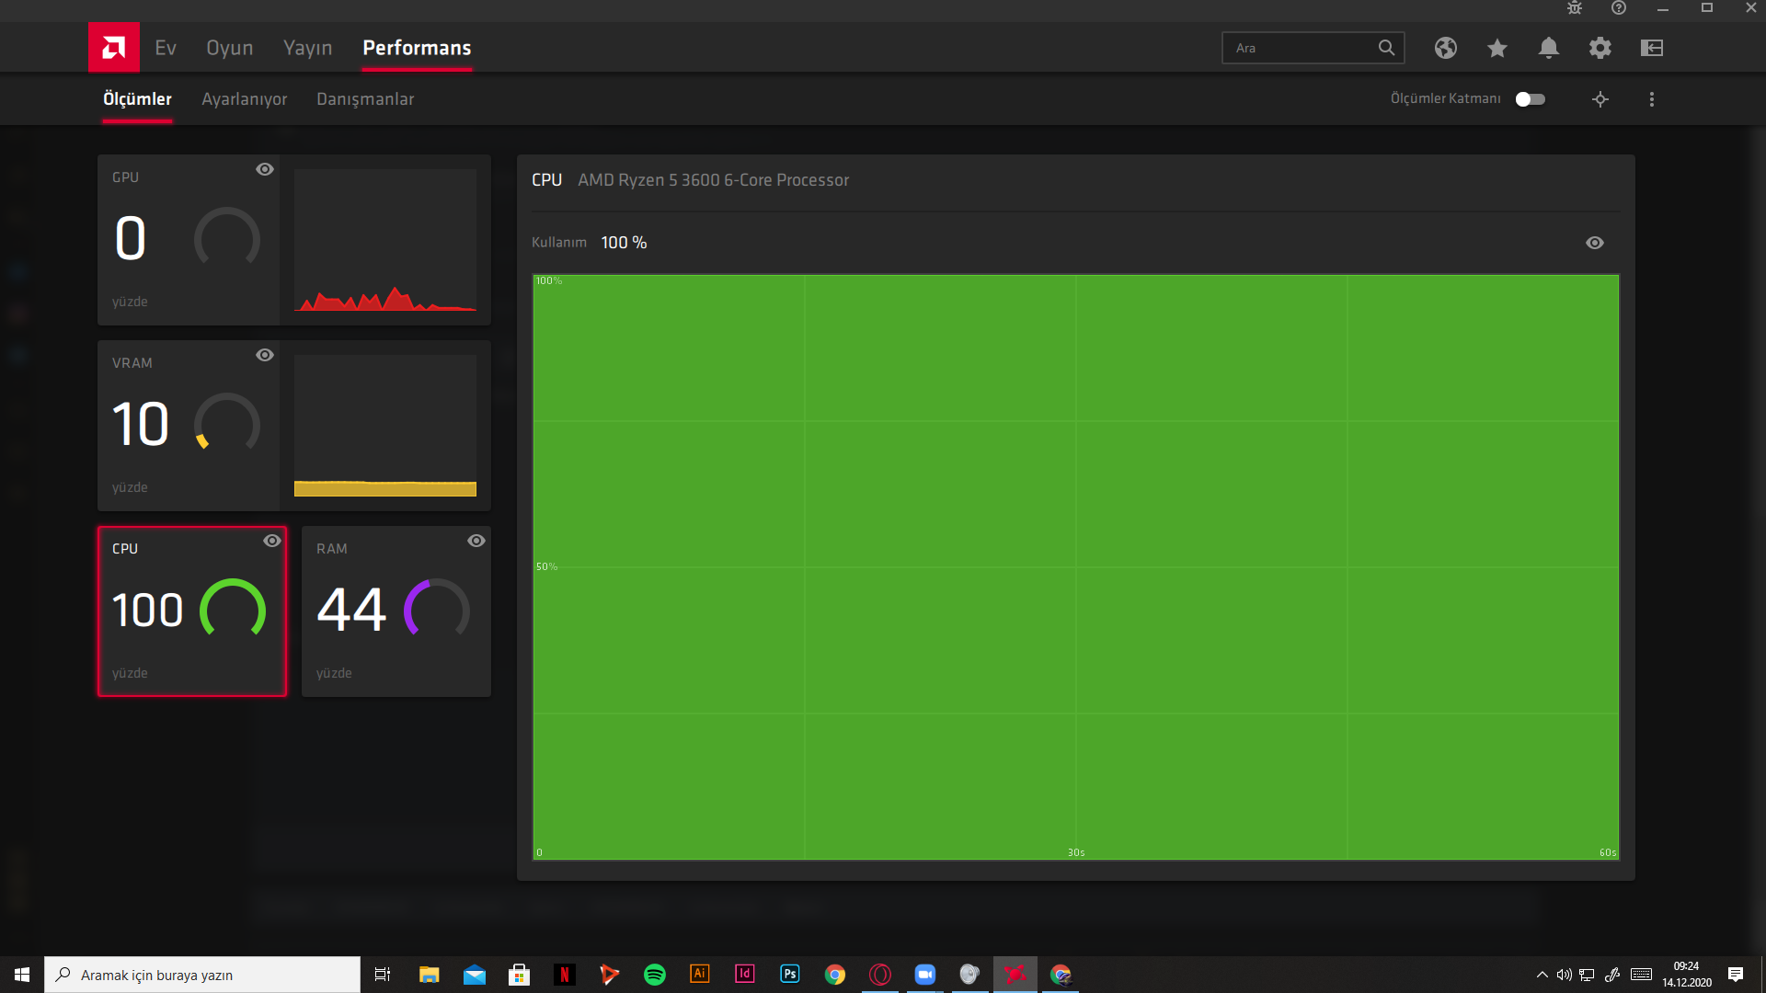Launch Photoshop from the taskbar

pyautogui.click(x=790, y=975)
